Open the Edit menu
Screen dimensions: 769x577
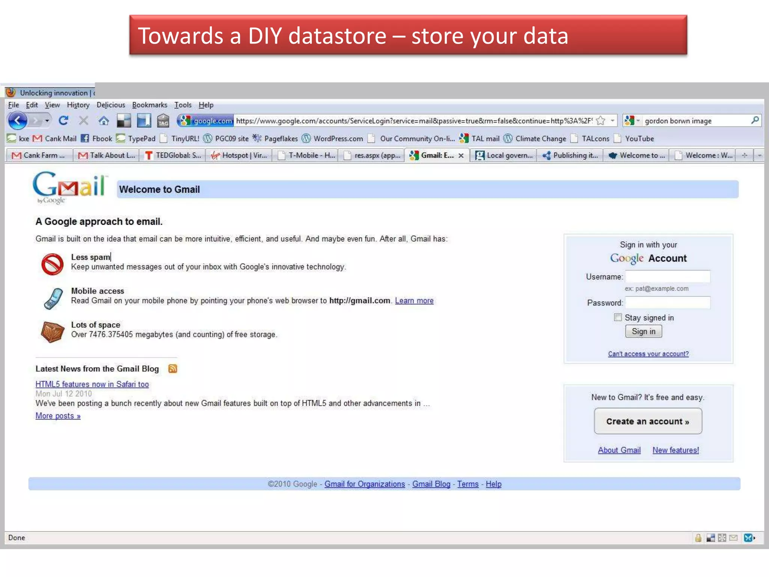point(32,105)
